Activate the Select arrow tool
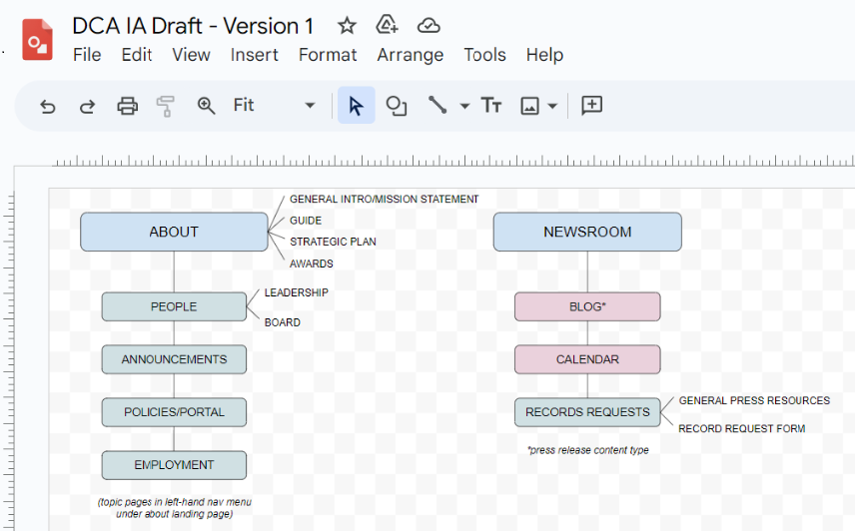855x531 pixels. click(356, 106)
